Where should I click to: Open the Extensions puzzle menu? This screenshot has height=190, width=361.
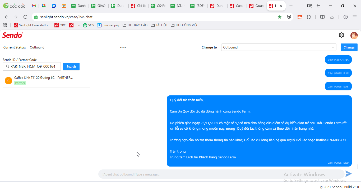pos(309,17)
